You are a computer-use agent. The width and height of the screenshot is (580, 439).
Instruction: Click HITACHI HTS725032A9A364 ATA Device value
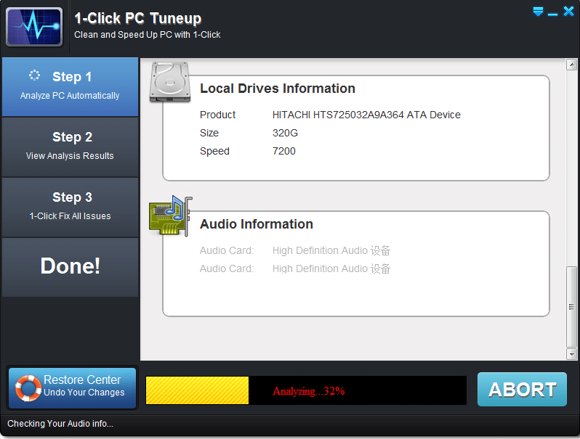366,115
